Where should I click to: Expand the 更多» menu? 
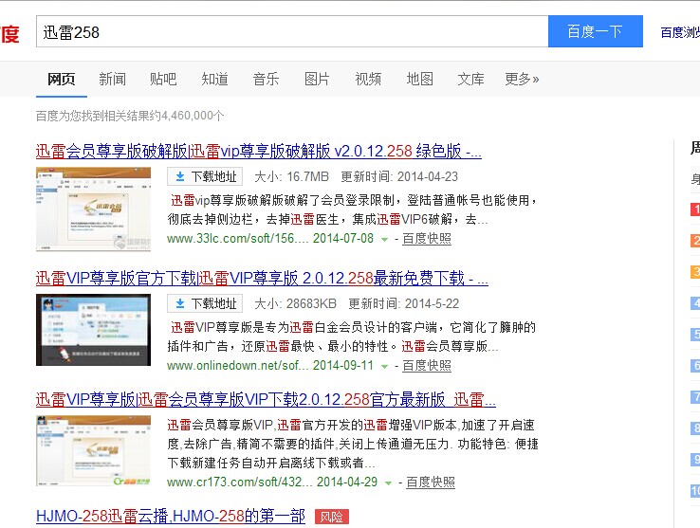pyautogui.click(x=522, y=80)
